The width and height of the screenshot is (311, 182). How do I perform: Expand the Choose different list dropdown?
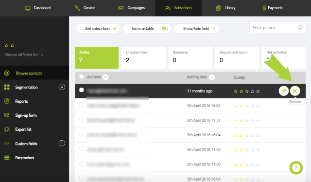(x=24, y=55)
